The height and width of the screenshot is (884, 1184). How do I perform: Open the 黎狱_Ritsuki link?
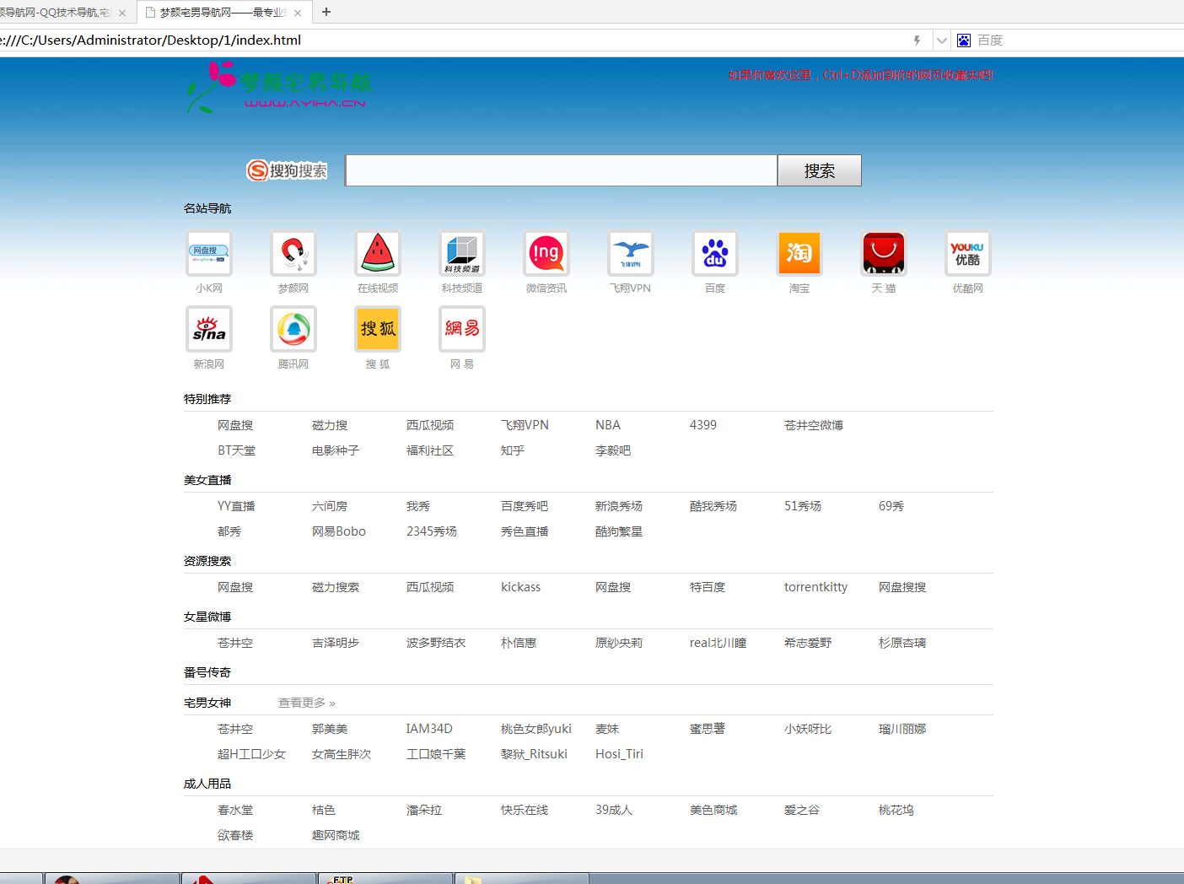[535, 754]
